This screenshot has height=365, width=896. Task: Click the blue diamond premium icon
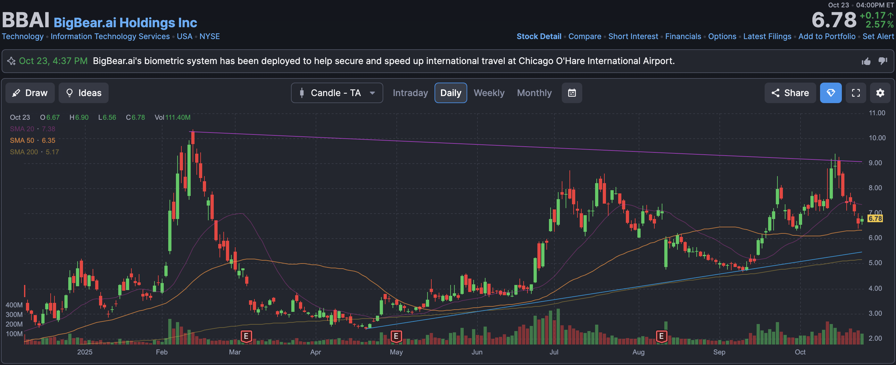(x=830, y=93)
